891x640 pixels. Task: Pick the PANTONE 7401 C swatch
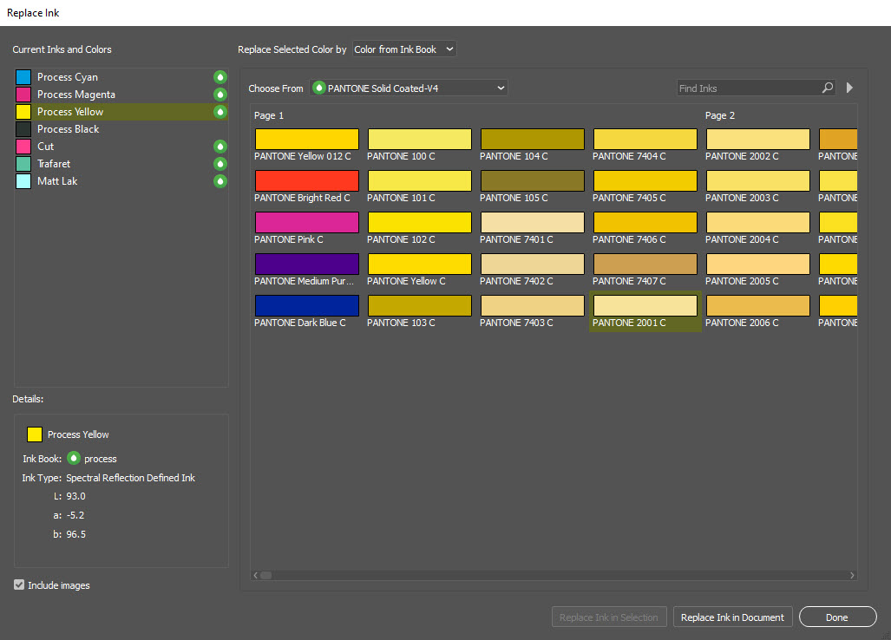[x=533, y=222]
